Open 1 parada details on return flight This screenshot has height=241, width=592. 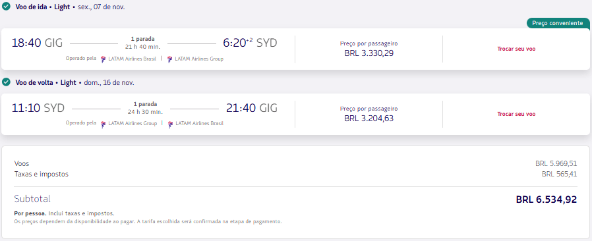(x=145, y=104)
